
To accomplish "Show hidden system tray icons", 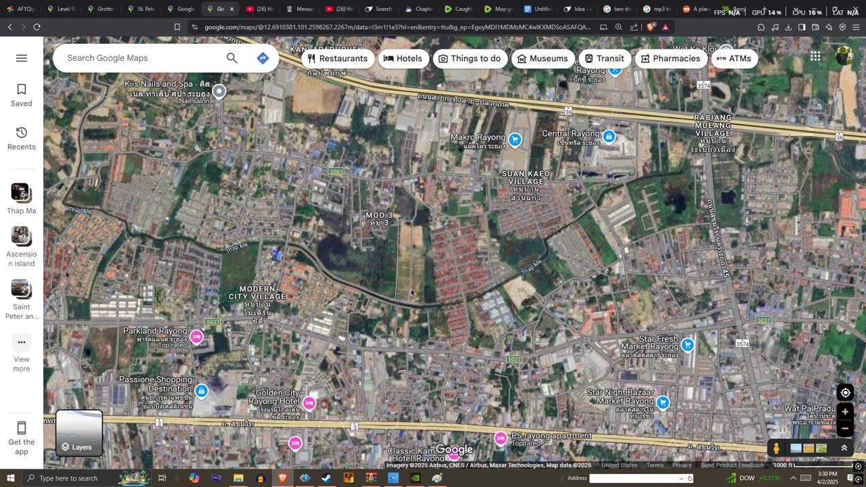I will click(793, 478).
